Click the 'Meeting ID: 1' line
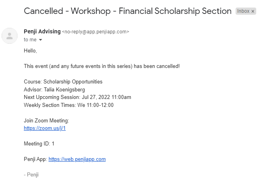Screen dimensions: 261x182 [39, 144]
